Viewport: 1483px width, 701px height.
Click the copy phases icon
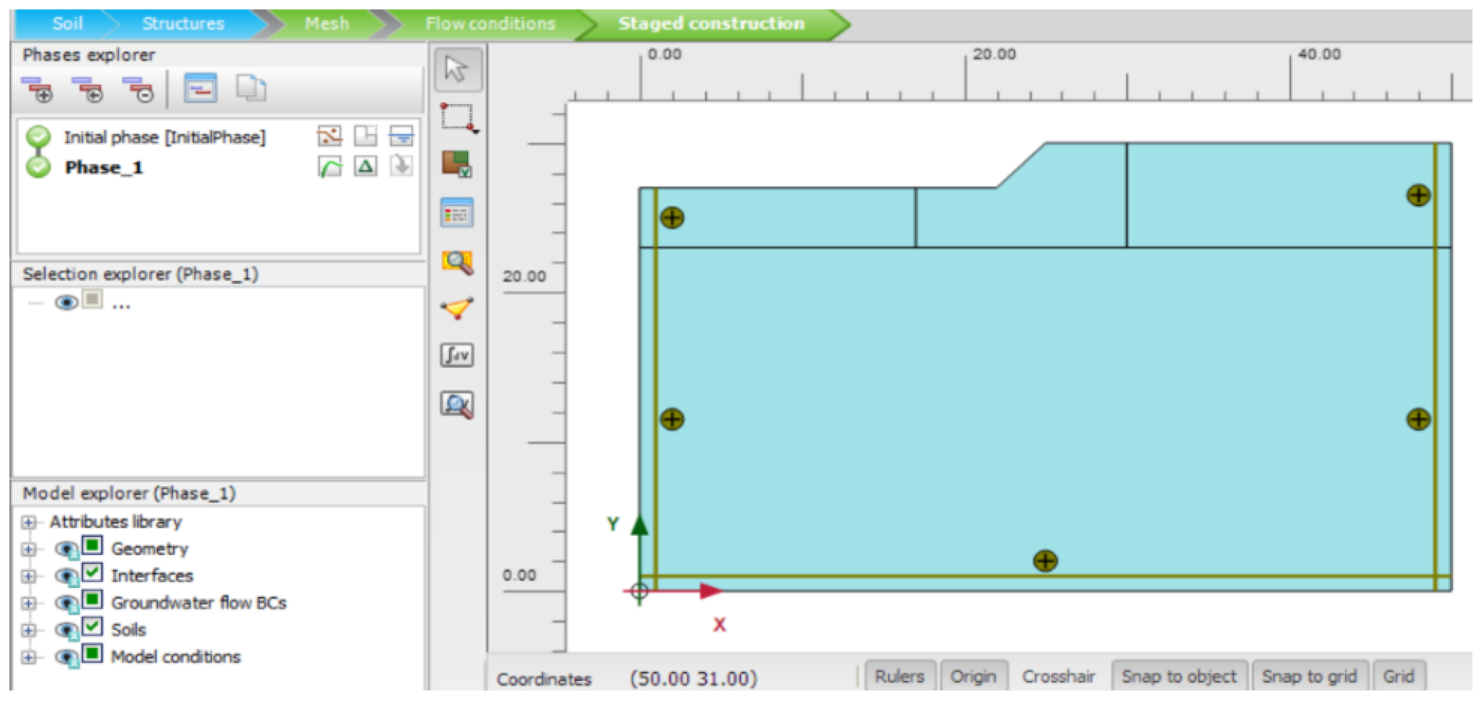coord(250,89)
